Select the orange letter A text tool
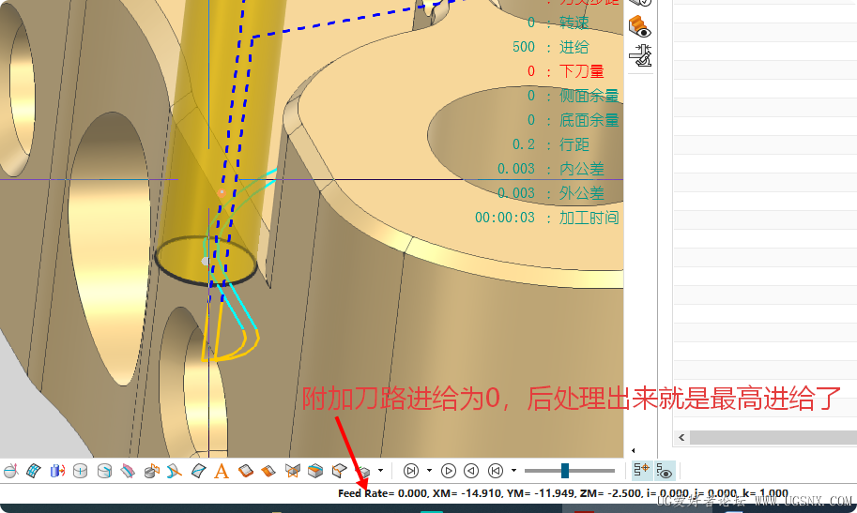Screen dimensions: 857x513 (222, 471)
